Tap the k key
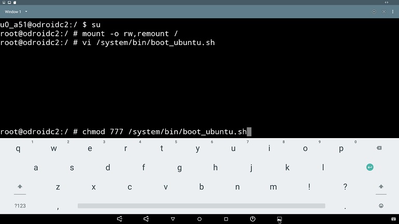This screenshot has width=399, height=224. (x=287, y=168)
